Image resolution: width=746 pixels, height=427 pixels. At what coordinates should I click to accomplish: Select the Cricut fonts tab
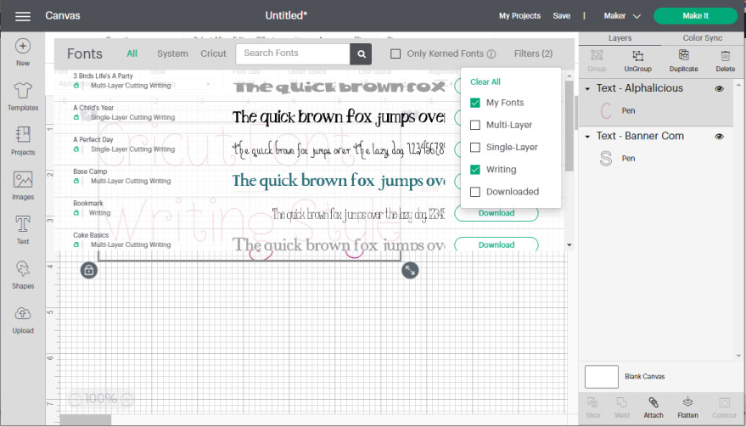pos(213,53)
